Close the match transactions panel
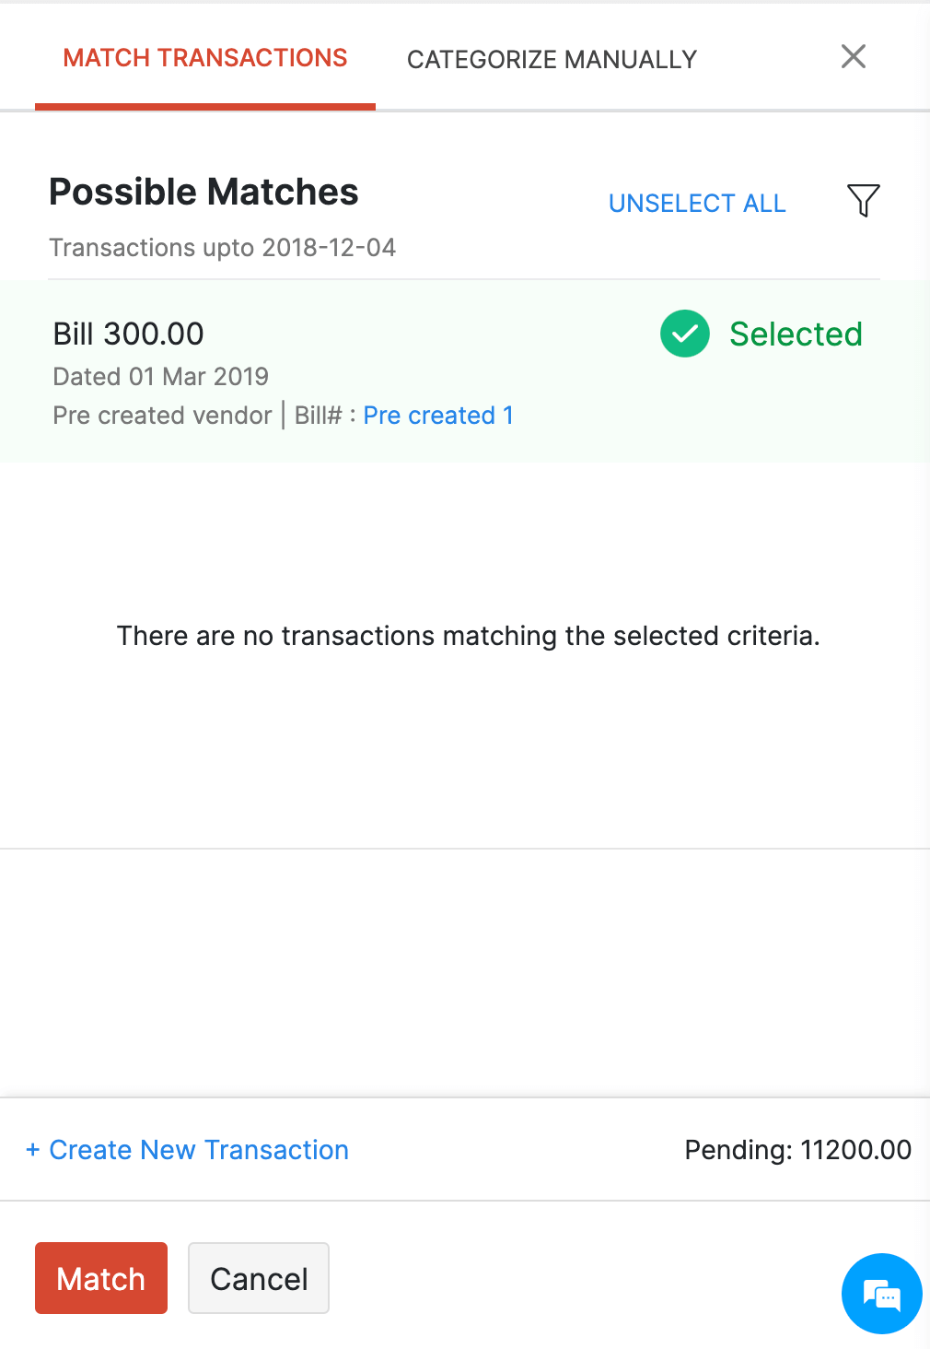Viewport: 930px width, 1349px height. (854, 57)
